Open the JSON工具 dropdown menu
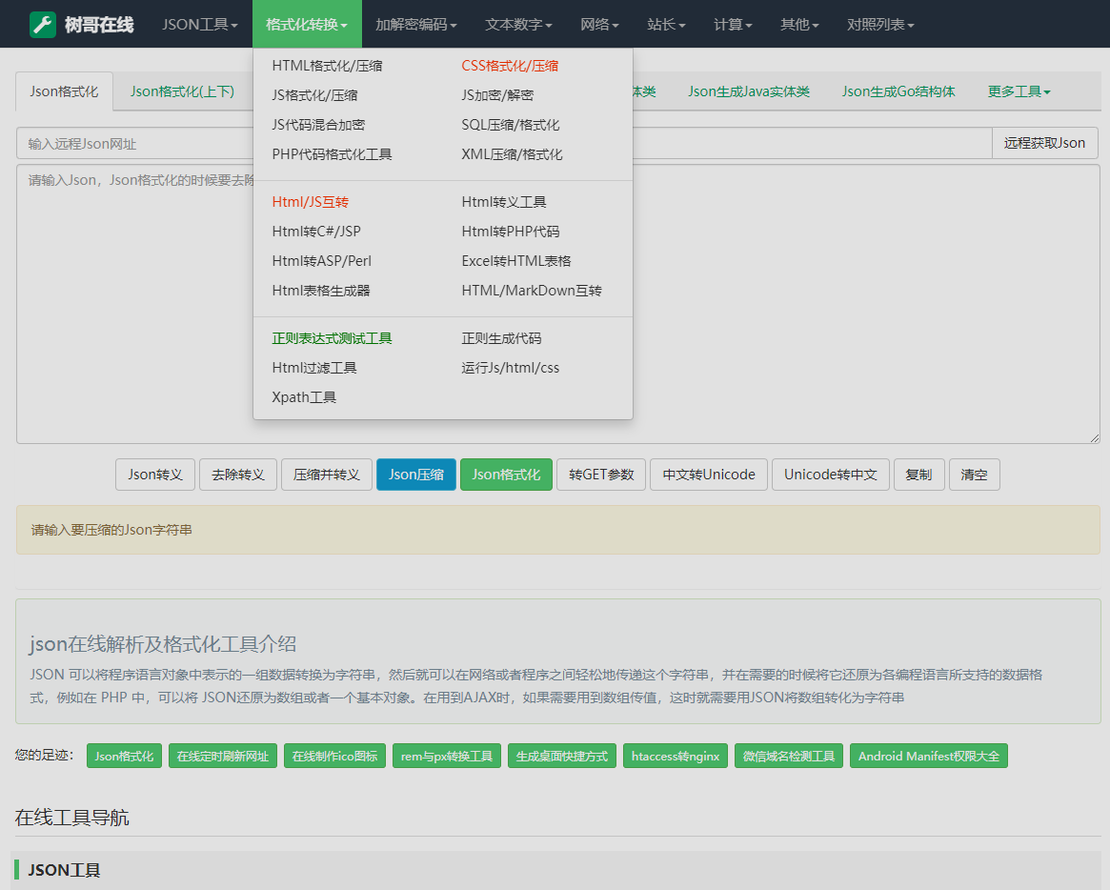The image size is (1110, 890). pyautogui.click(x=199, y=24)
